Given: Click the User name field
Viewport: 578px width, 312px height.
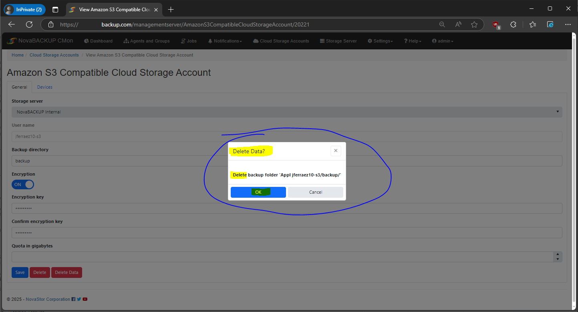Looking at the screenshot, I should (287, 136).
